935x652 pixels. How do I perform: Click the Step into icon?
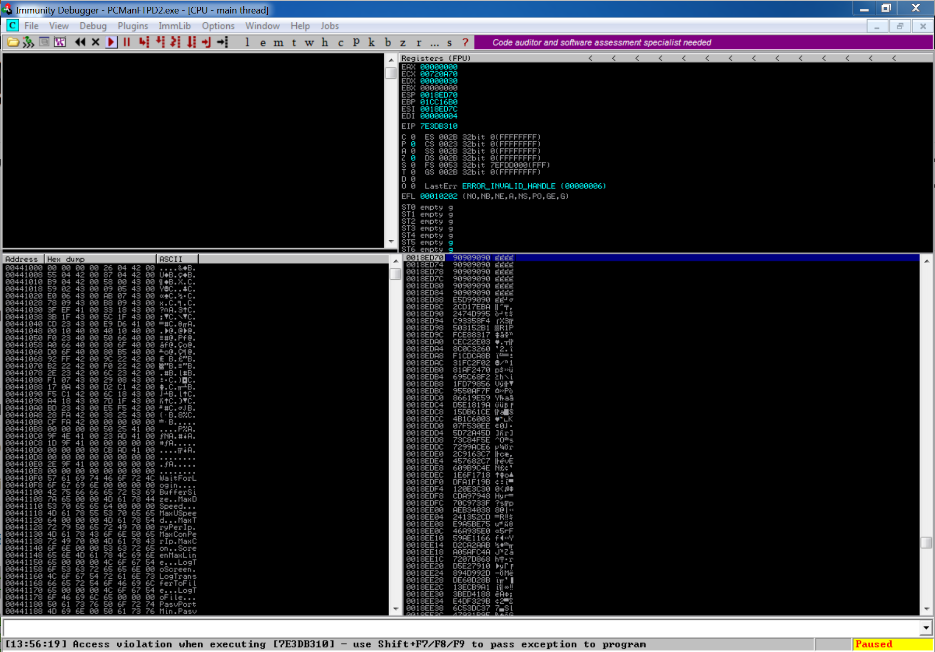[144, 43]
